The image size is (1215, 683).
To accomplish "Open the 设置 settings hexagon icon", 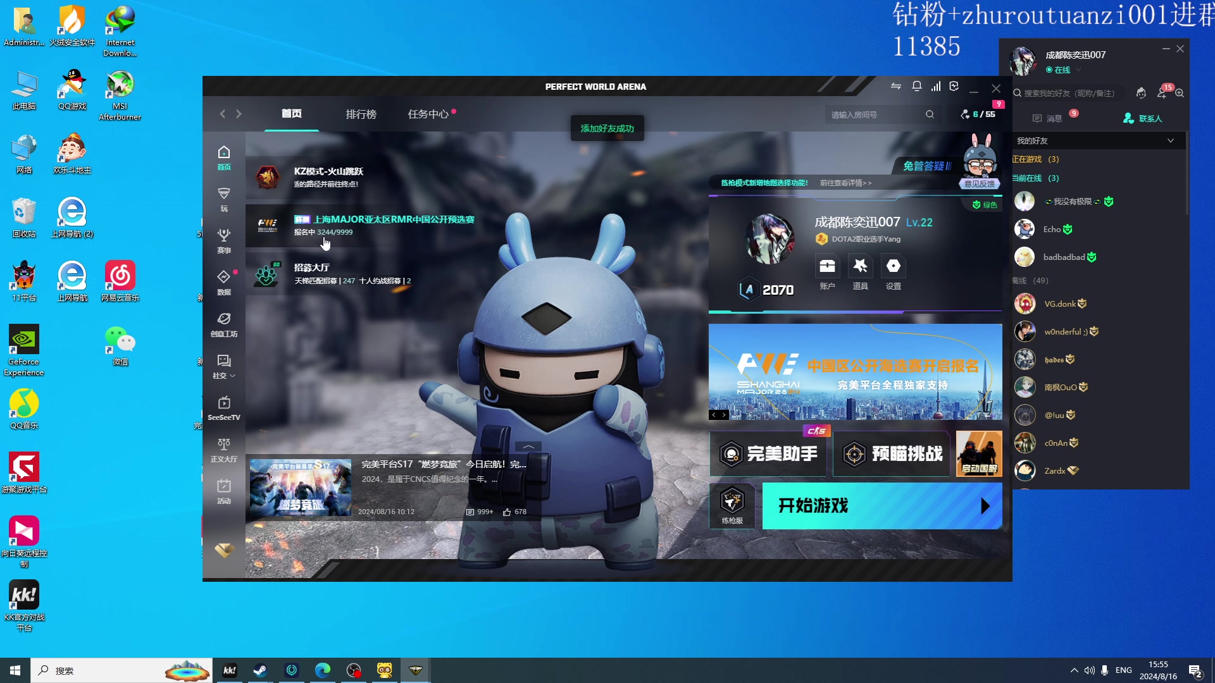I will pos(893,266).
